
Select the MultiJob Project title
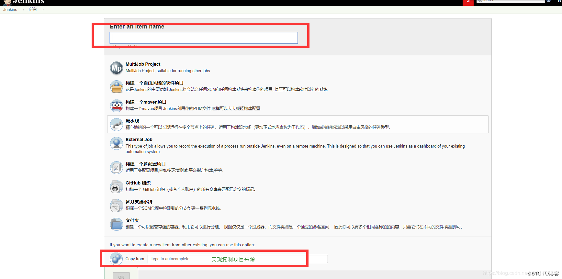[x=143, y=64]
